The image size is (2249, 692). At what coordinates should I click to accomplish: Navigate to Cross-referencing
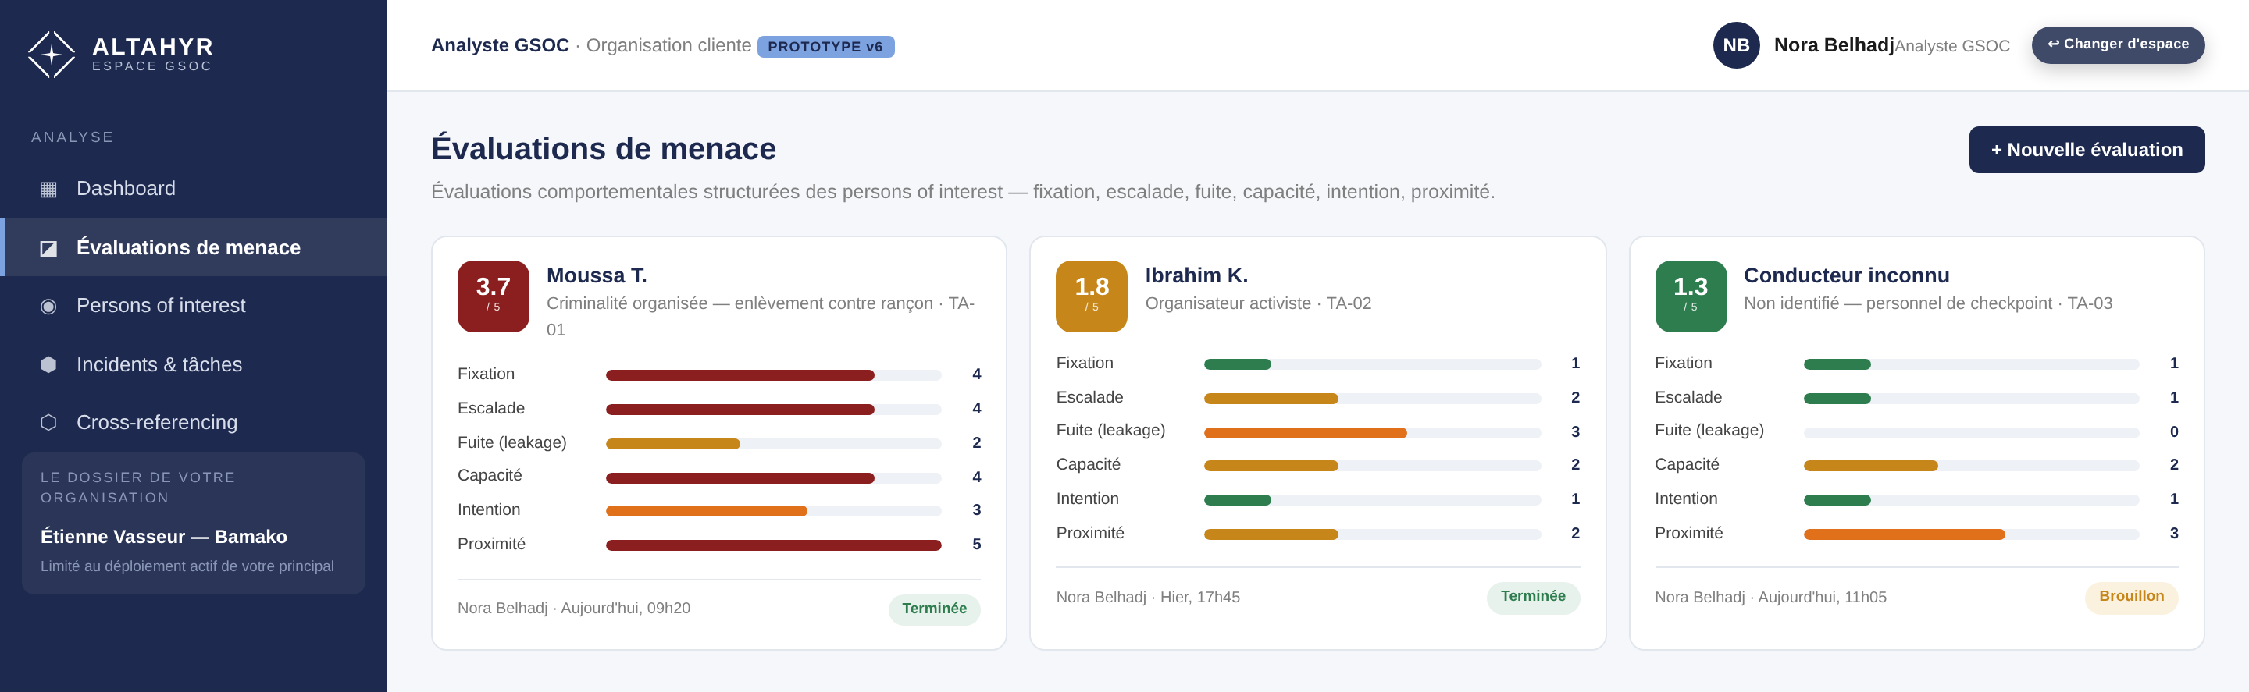[195, 422]
